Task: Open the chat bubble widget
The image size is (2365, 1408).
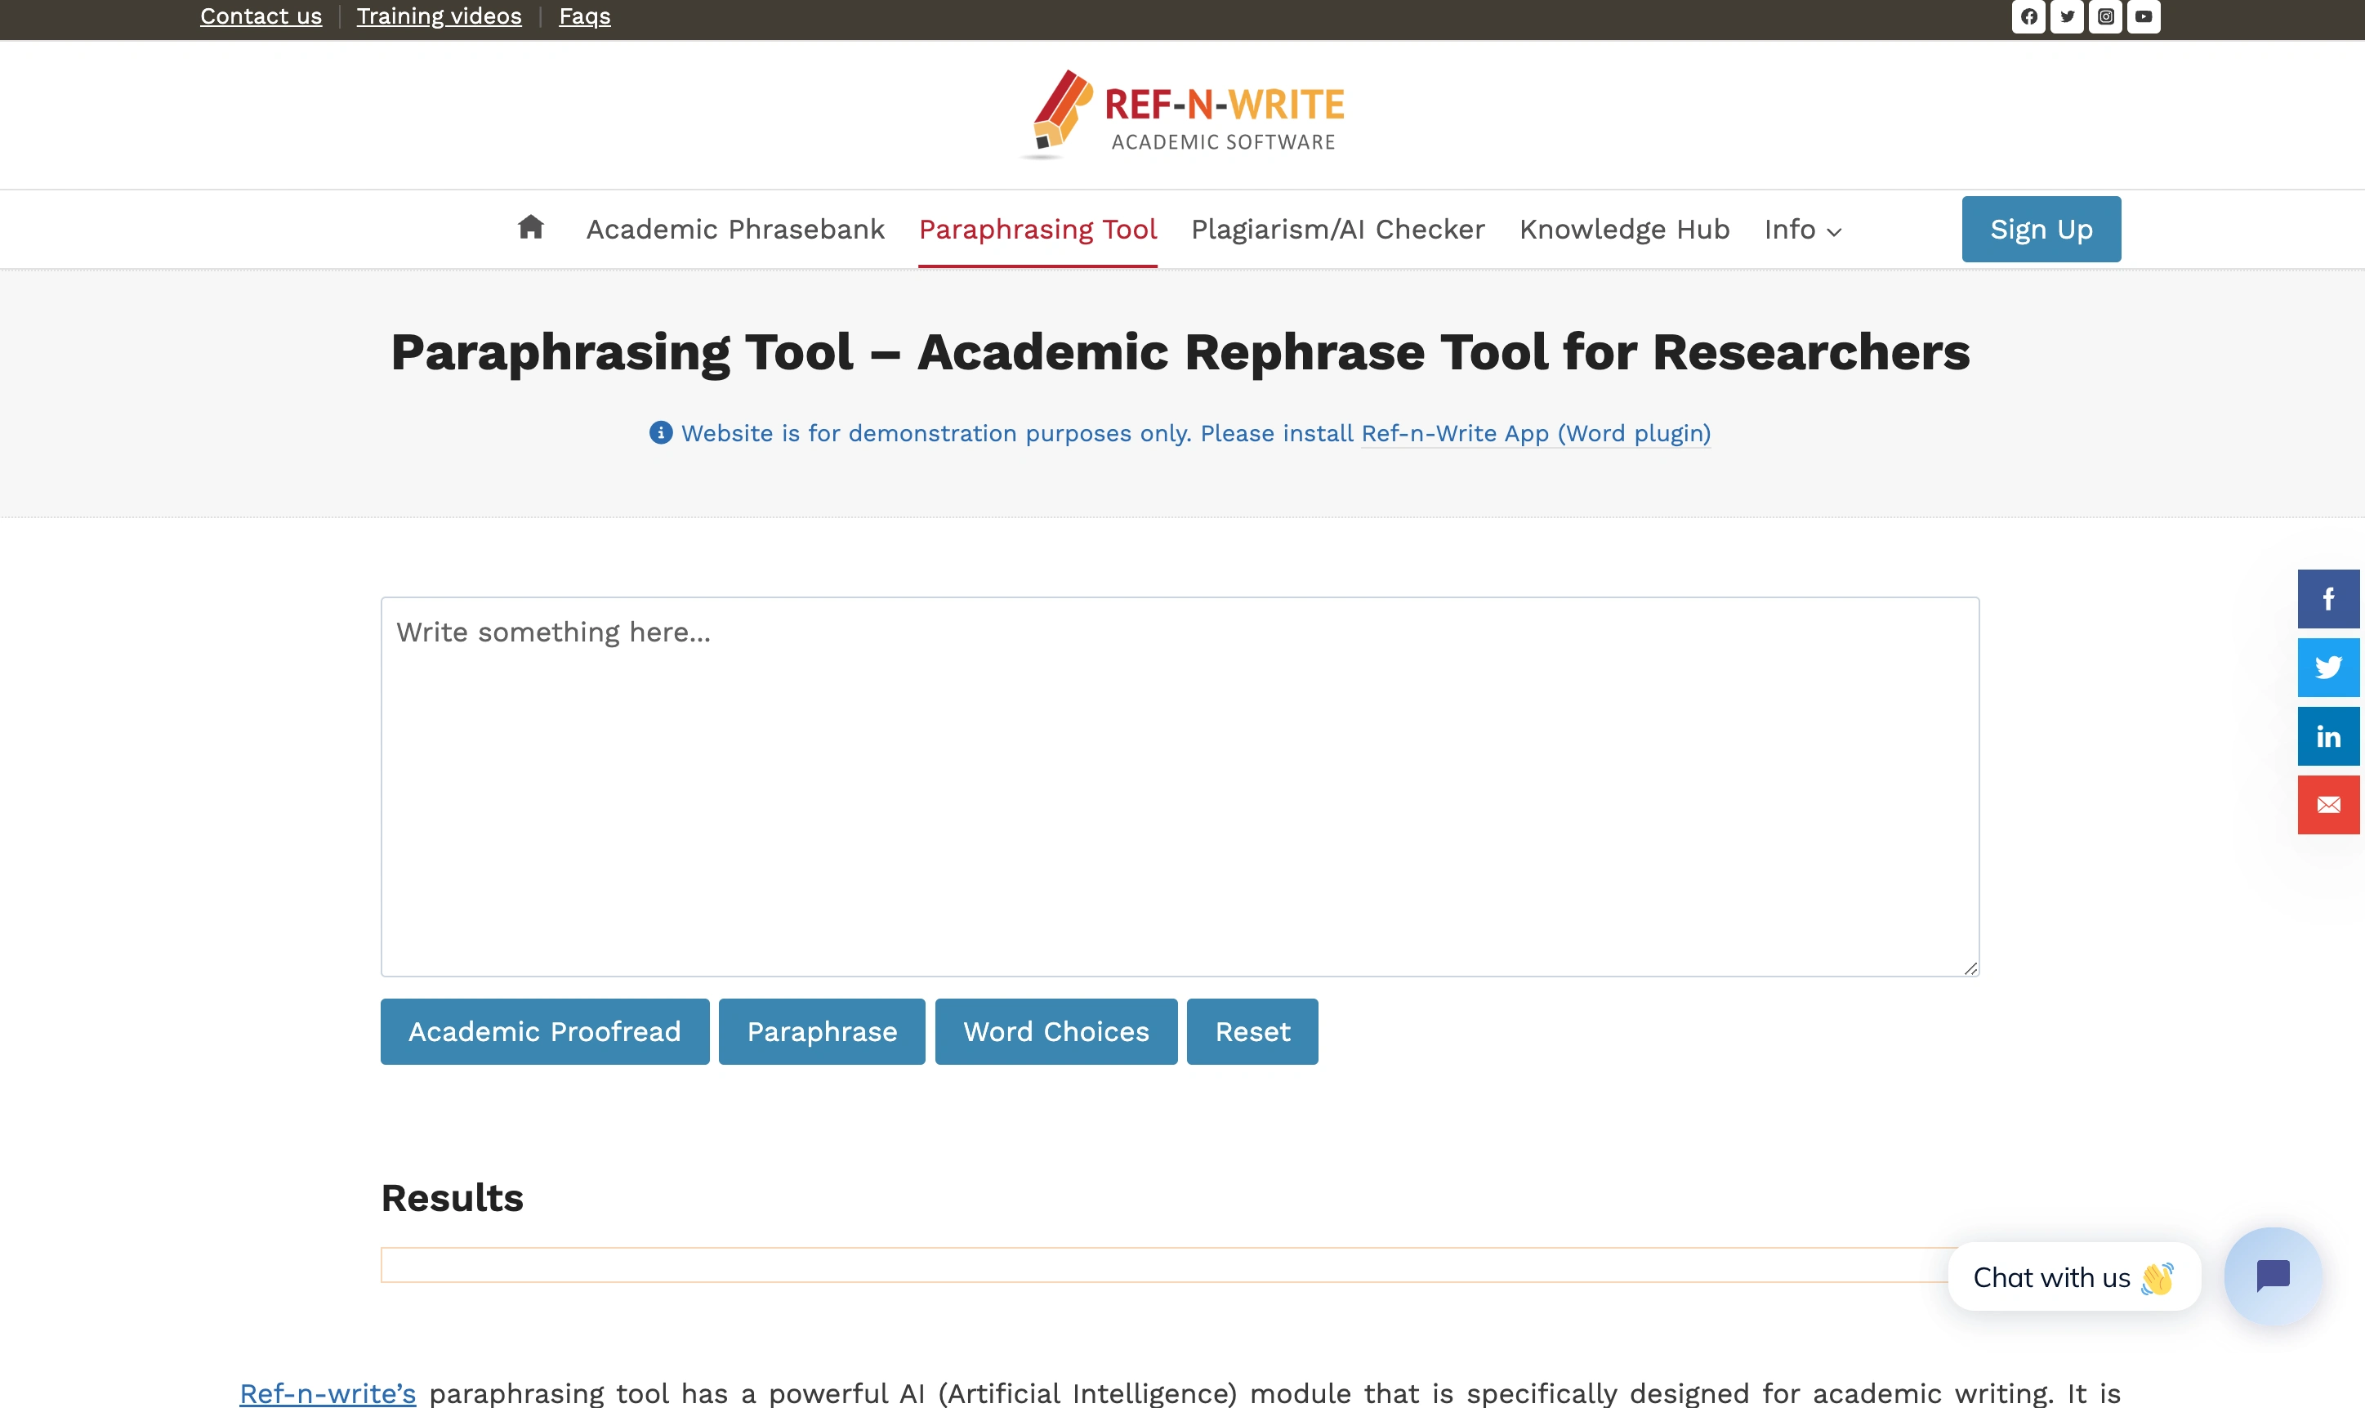Action: (x=2272, y=1276)
